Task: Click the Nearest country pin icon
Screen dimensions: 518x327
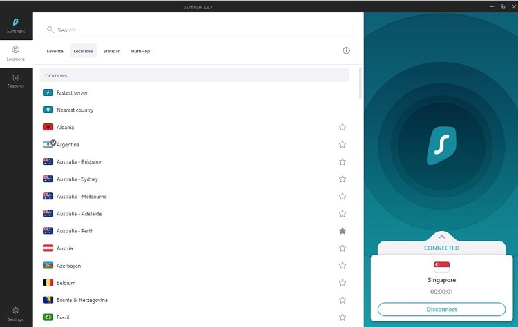Action: point(48,110)
